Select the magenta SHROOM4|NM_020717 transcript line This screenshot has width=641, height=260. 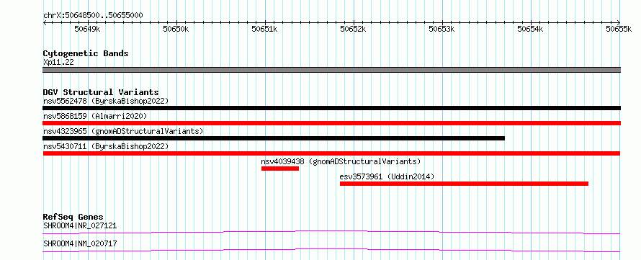331,250
